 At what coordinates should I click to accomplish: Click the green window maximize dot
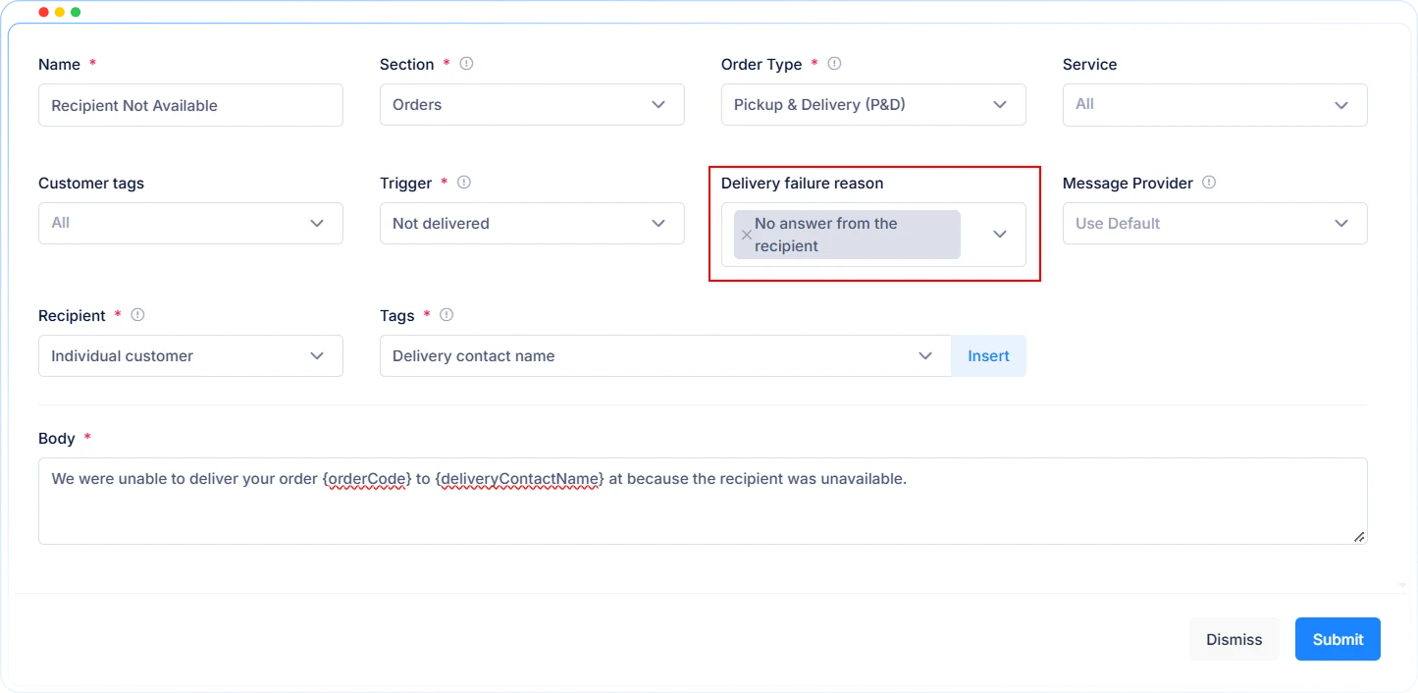point(76,12)
